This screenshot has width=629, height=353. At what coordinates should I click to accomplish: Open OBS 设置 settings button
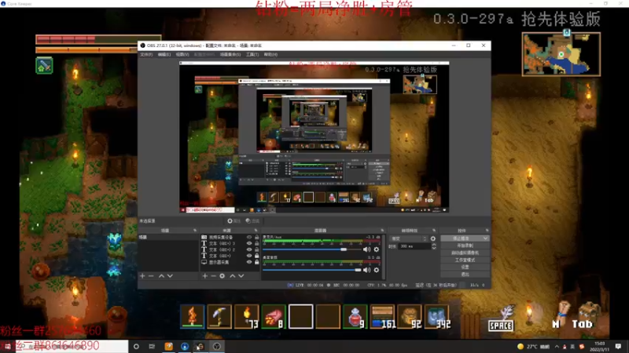[x=465, y=267]
